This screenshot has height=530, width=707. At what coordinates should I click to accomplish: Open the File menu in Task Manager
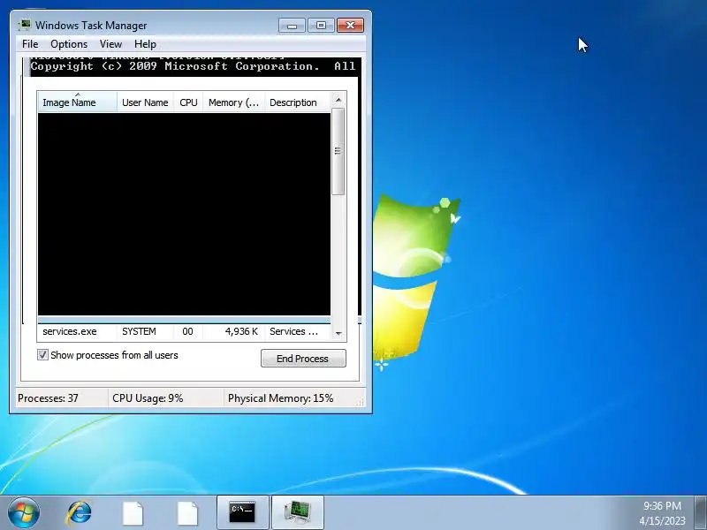pos(30,44)
